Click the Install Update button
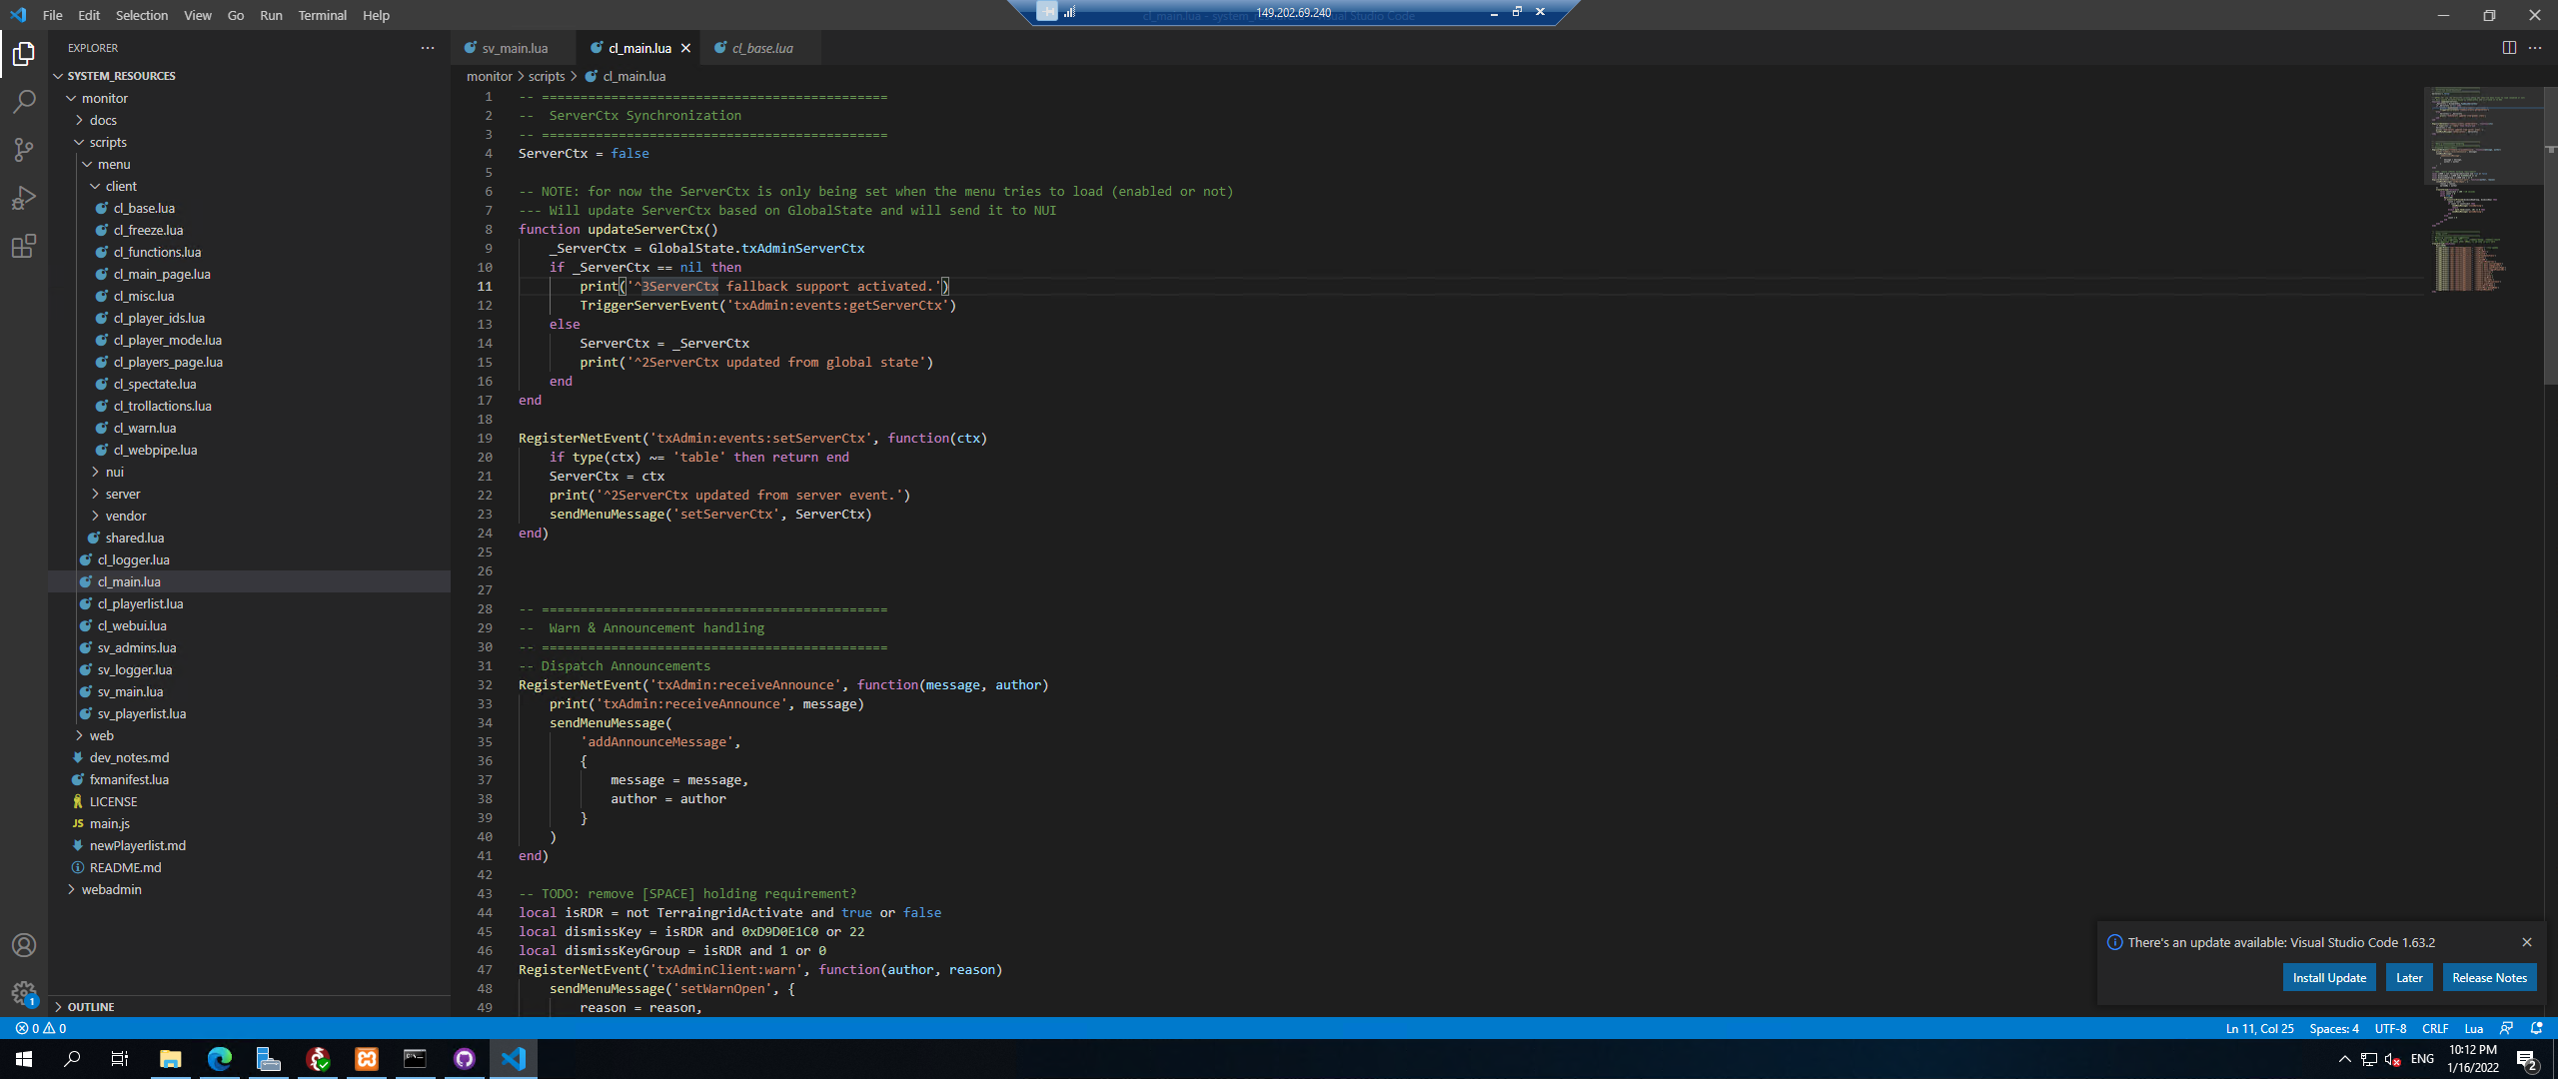This screenshot has height=1079, width=2558. 2328,977
